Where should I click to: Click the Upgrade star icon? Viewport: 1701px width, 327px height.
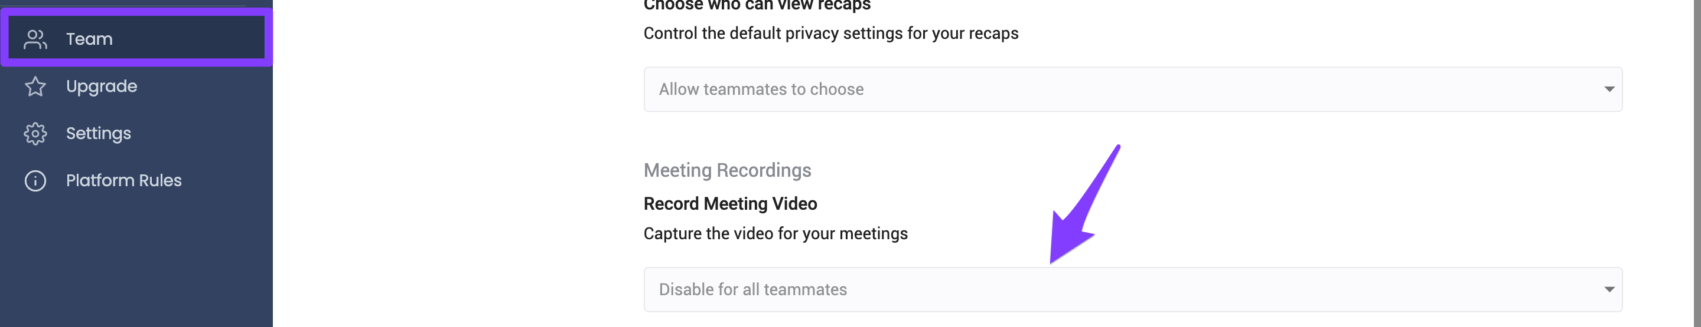pyautogui.click(x=35, y=87)
